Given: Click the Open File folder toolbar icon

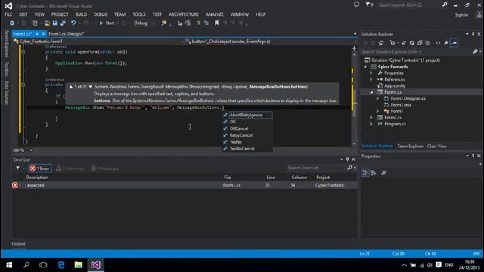Looking at the screenshot, I should click(x=47, y=23).
